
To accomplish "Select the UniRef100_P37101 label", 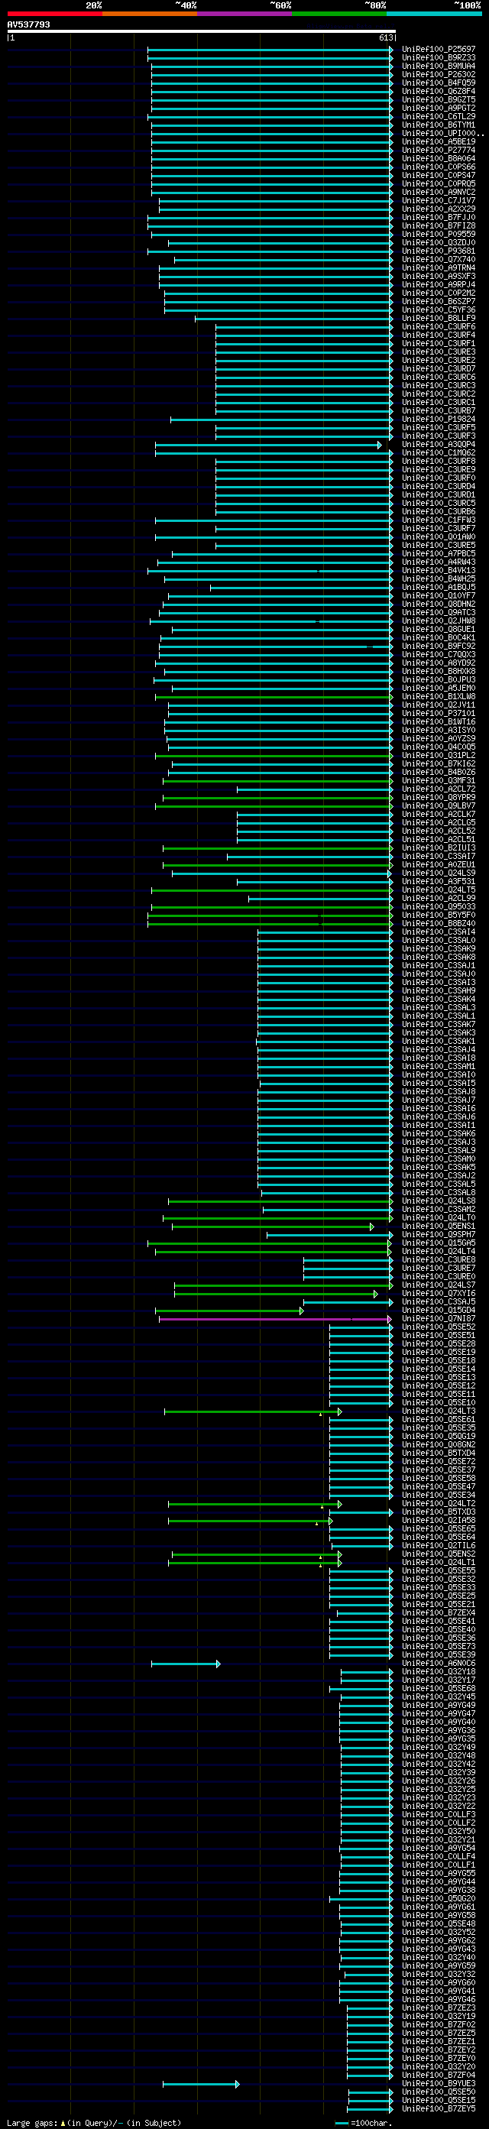I will pos(439,714).
